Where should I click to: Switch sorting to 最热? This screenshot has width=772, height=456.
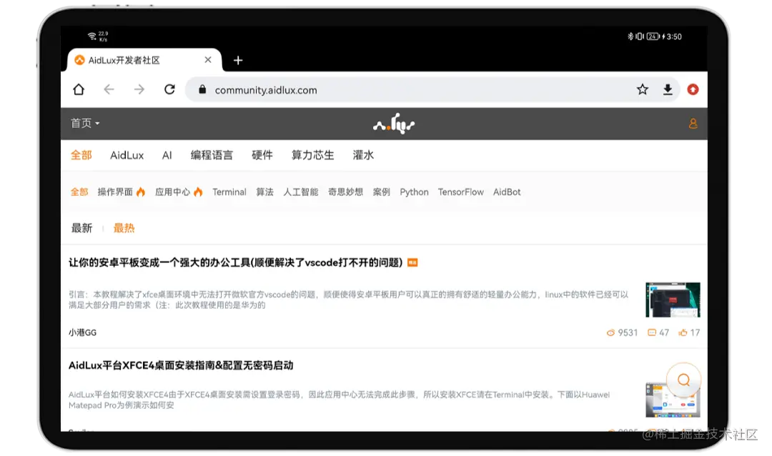pos(123,227)
